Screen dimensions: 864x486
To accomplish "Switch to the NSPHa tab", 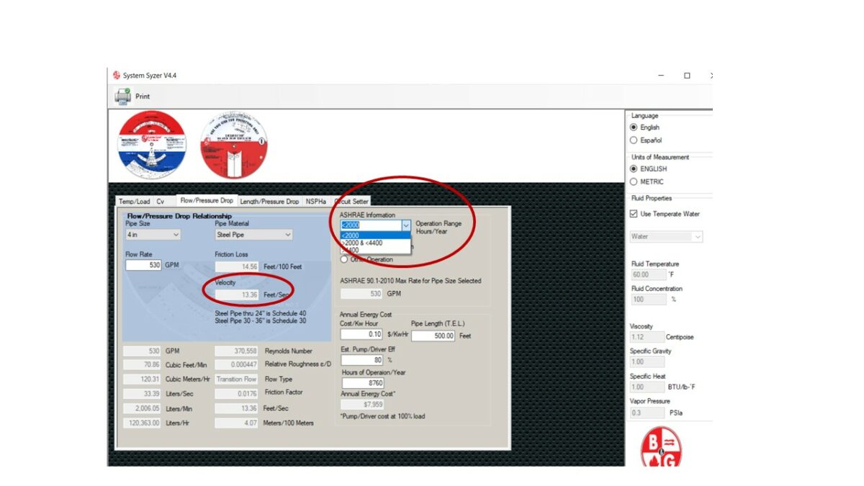I will (x=315, y=202).
